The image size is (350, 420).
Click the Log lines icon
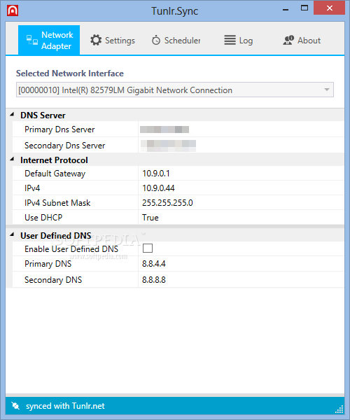230,40
